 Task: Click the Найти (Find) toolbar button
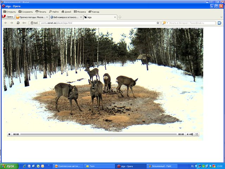tap(54, 12)
